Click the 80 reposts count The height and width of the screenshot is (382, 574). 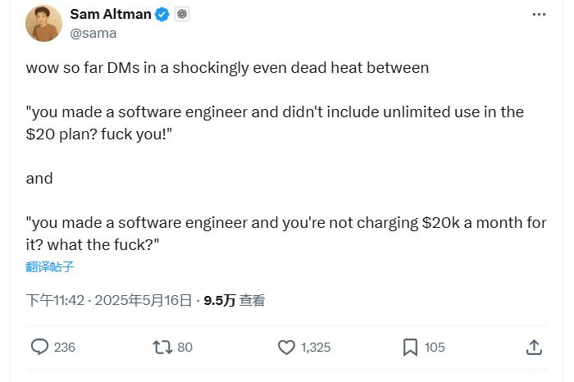click(x=184, y=348)
